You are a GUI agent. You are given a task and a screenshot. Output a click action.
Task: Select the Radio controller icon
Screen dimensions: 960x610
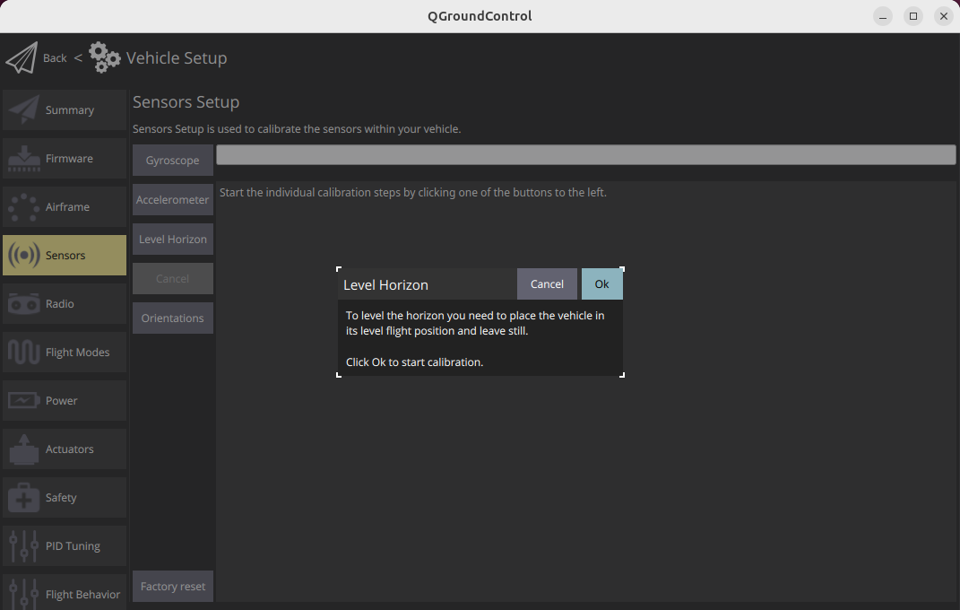point(24,304)
